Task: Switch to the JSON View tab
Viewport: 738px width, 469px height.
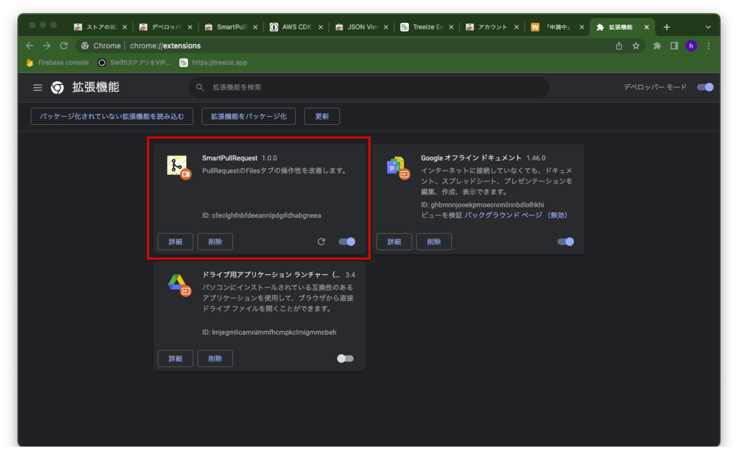Action: (362, 27)
